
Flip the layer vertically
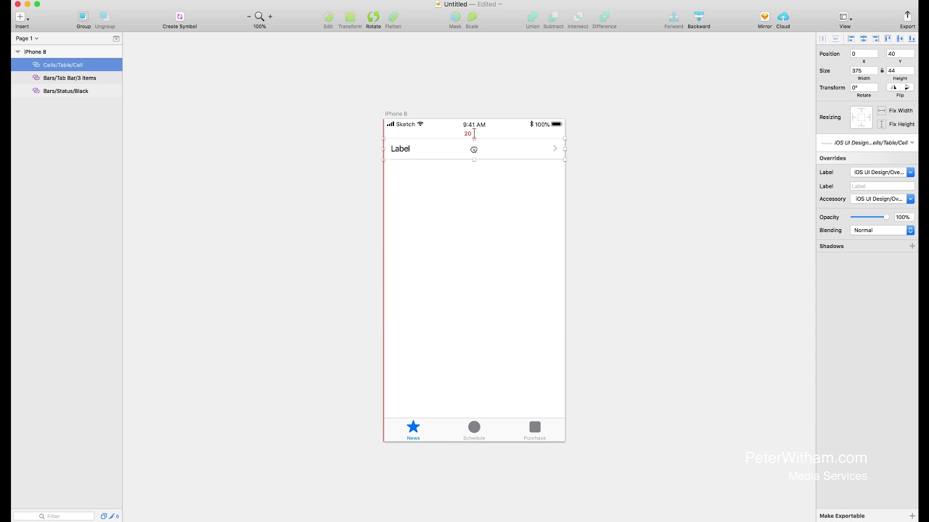[907, 87]
